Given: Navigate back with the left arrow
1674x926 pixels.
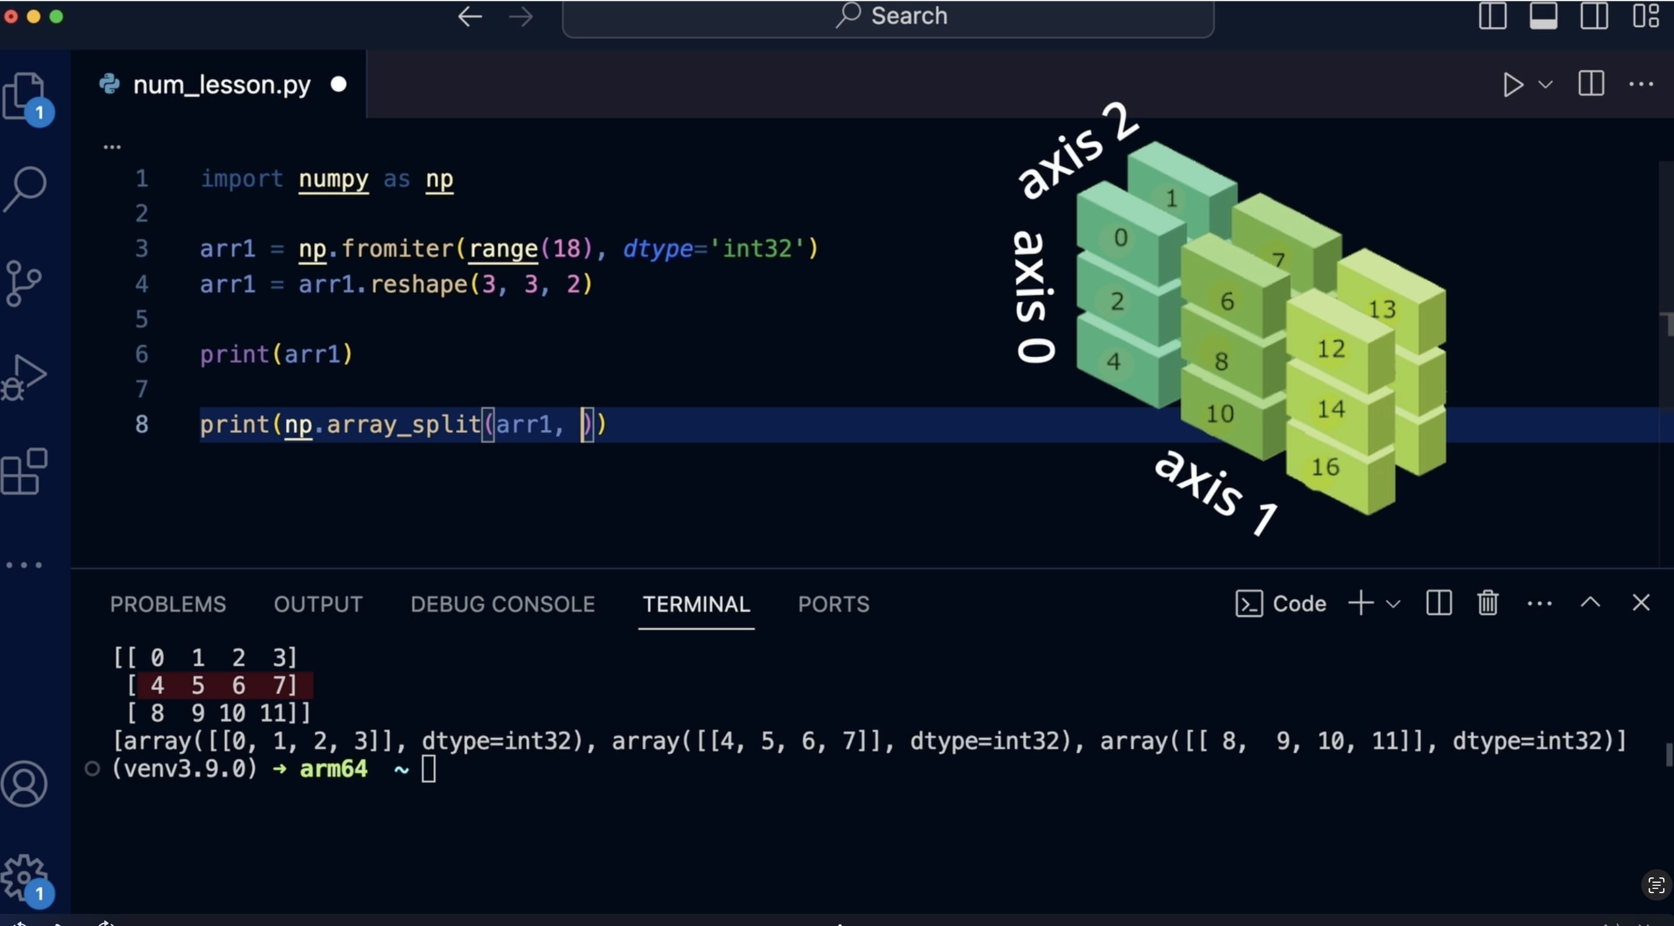Looking at the screenshot, I should 469,16.
